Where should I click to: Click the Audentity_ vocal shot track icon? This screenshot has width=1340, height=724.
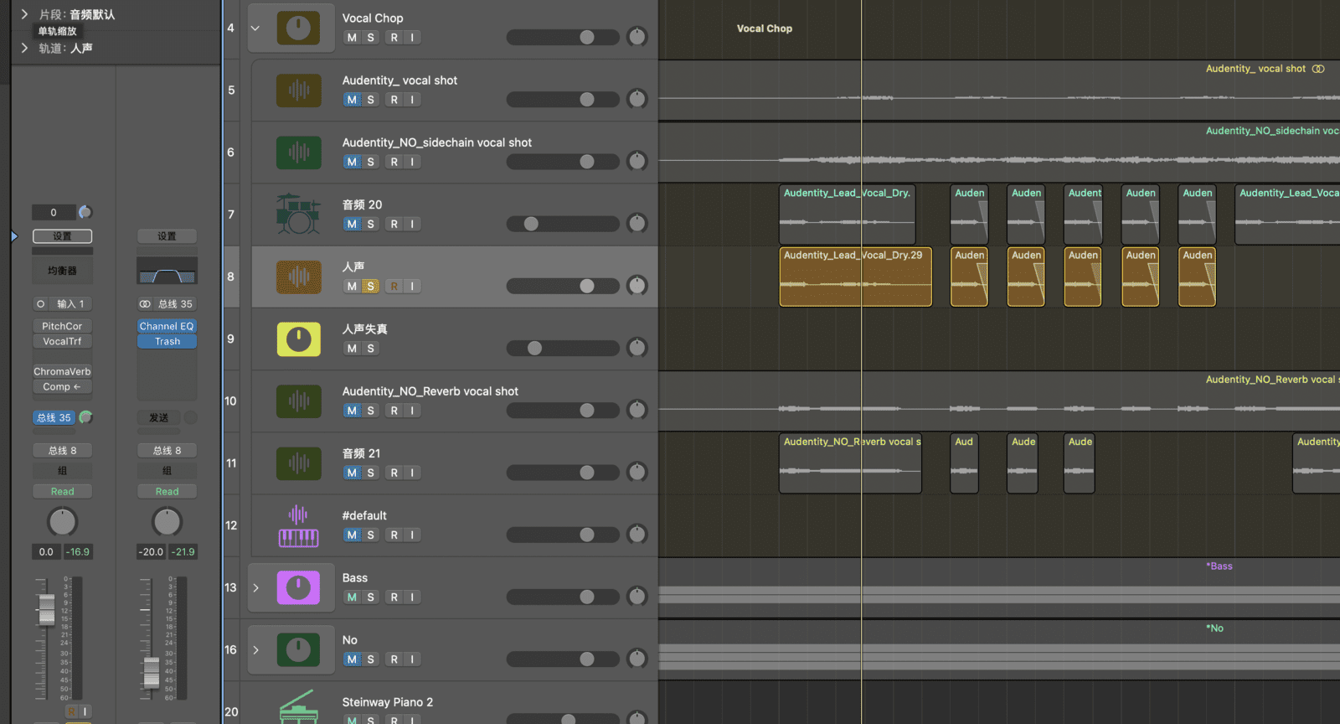click(298, 90)
